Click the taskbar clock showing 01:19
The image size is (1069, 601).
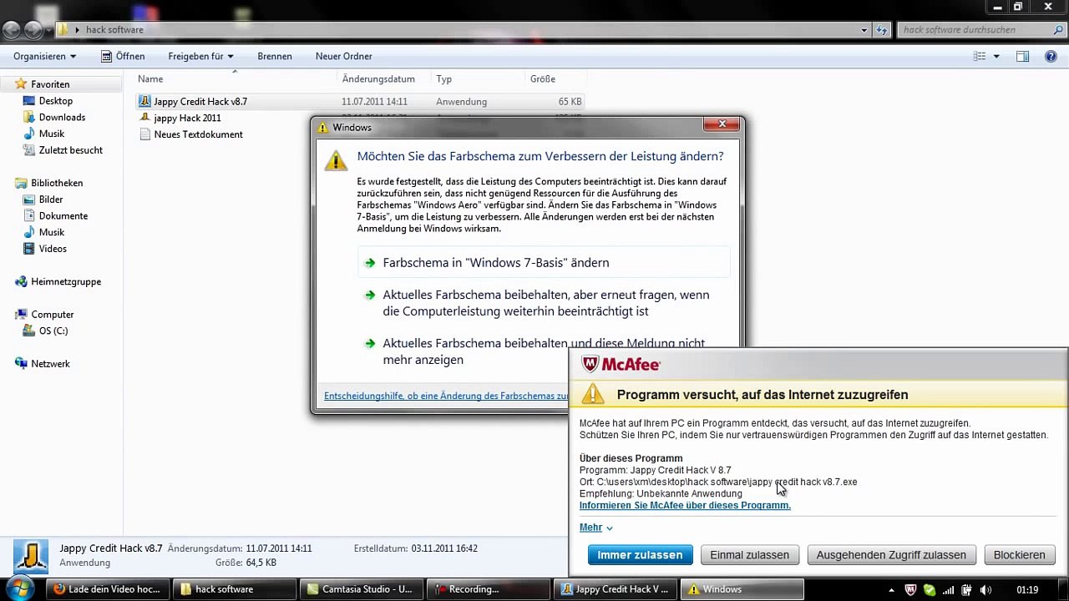click(x=1027, y=590)
